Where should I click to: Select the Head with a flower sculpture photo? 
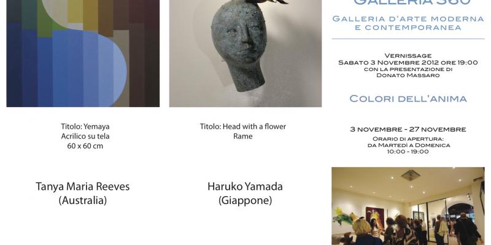(x=245, y=53)
